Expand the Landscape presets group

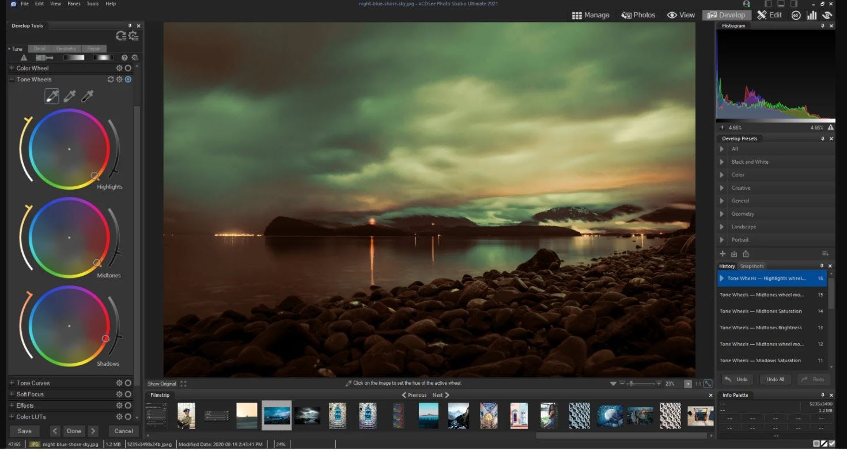click(722, 227)
